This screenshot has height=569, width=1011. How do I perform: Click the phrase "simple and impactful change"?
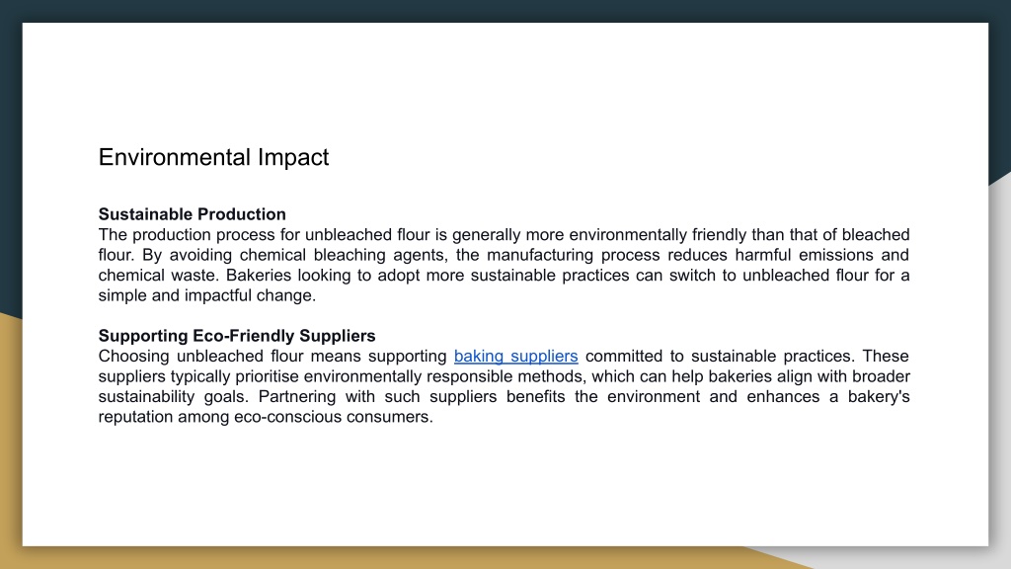205,295
